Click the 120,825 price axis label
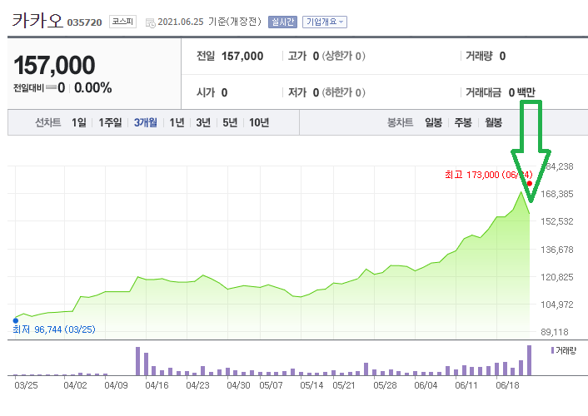Screen dimensions: 588x416 point(557,277)
